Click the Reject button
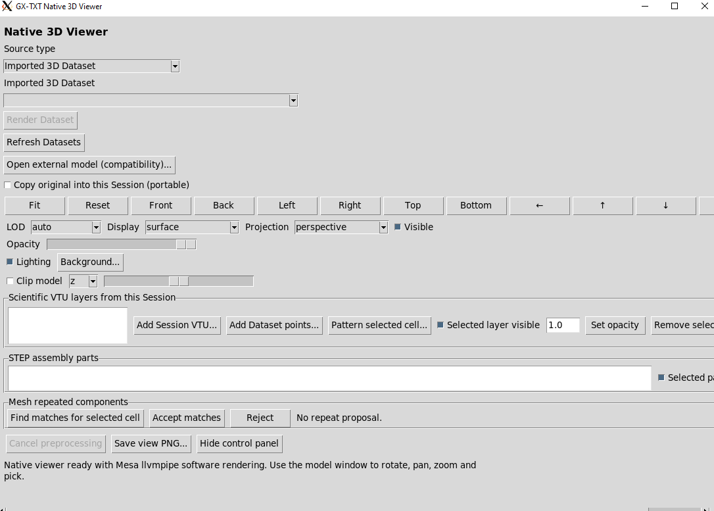This screenshot has width=714, height=511. [260, 418]
